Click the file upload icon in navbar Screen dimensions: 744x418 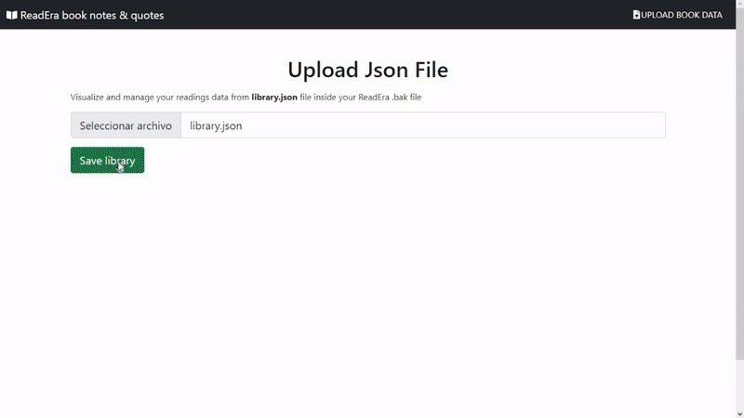(x=636, y=15)
